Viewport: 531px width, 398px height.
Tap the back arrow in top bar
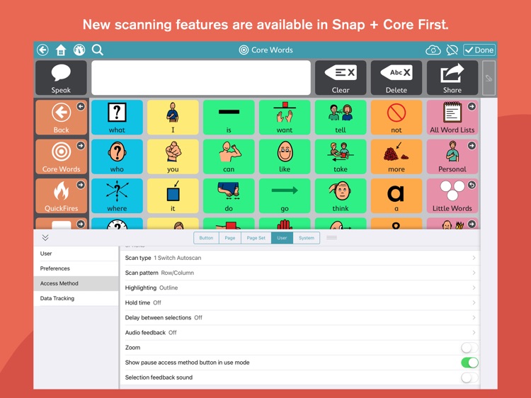click(42, 50)
